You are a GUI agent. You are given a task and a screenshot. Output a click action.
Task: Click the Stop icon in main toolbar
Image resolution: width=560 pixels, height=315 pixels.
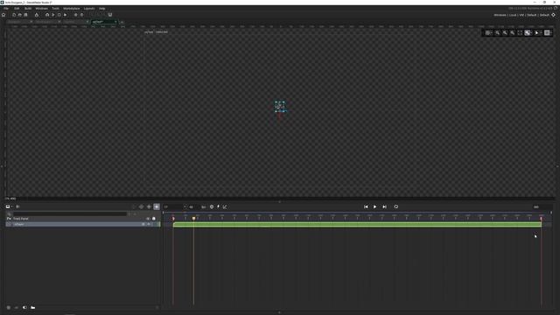point(59,15)
